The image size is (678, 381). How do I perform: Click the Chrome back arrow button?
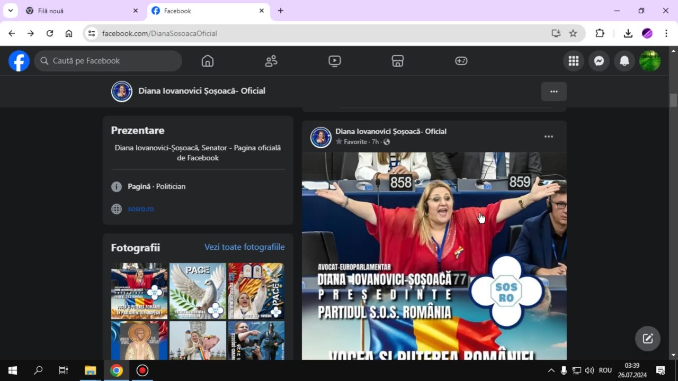[12, 33]
